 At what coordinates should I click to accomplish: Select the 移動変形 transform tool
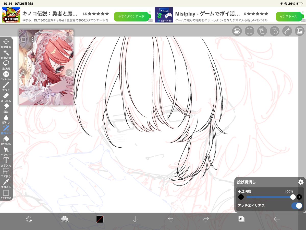(6, 43)
